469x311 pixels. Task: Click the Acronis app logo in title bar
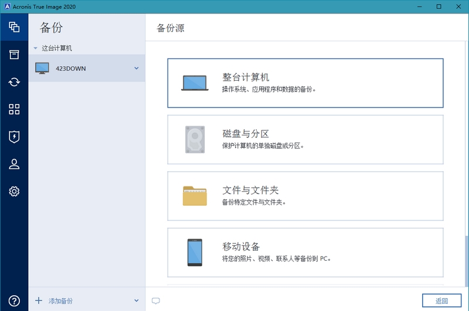coord(7,6)
